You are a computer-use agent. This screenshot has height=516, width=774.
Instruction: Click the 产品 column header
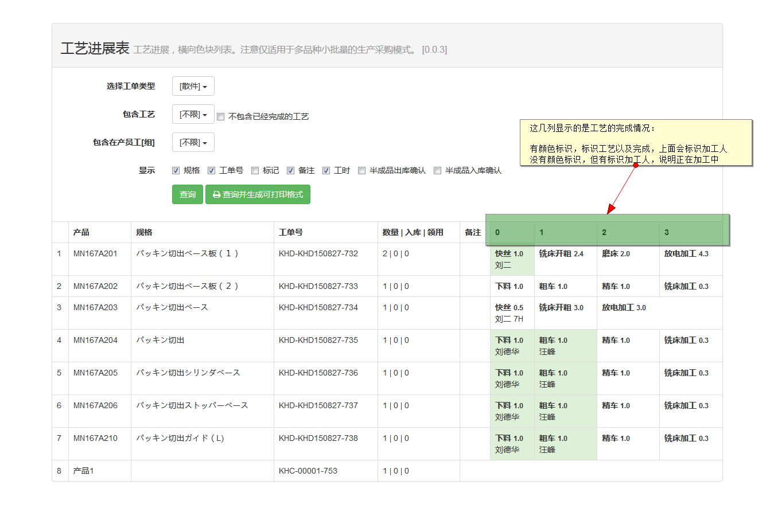tap(81, 232)
